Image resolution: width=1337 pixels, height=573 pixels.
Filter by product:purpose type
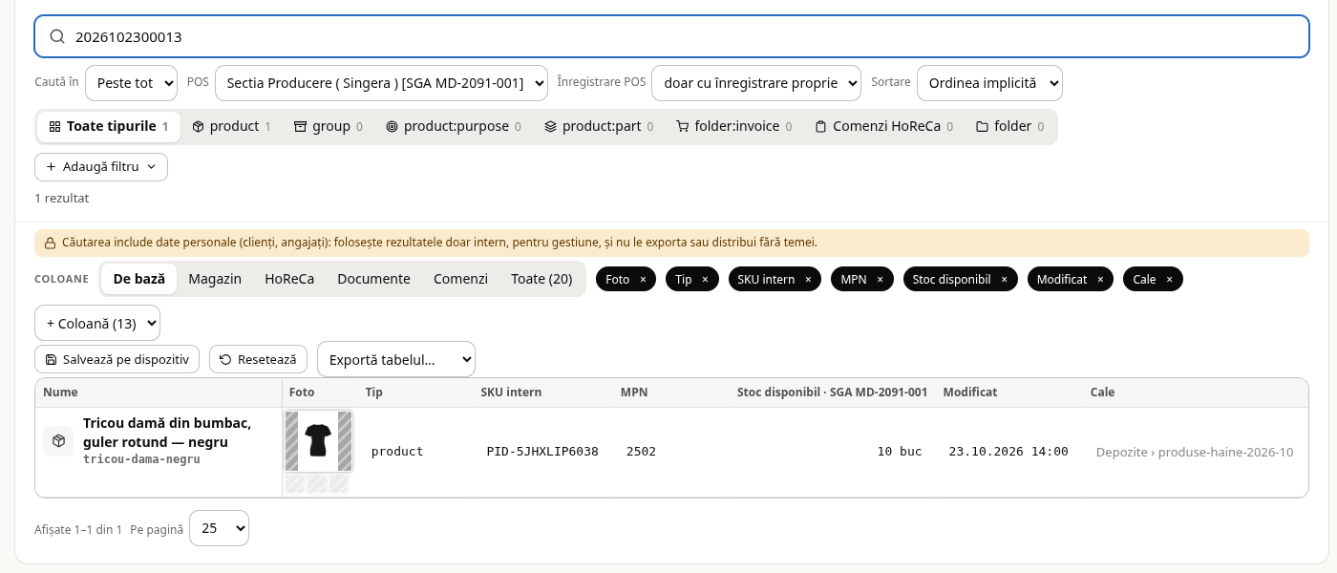(454, 126)
